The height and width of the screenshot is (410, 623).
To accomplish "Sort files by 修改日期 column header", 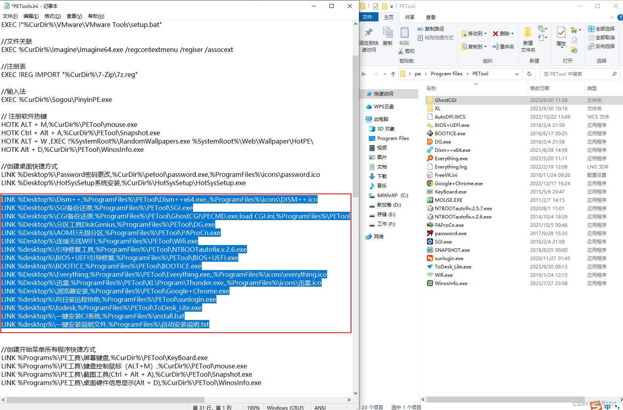I will pyautogui.click(x=539, y=88).
